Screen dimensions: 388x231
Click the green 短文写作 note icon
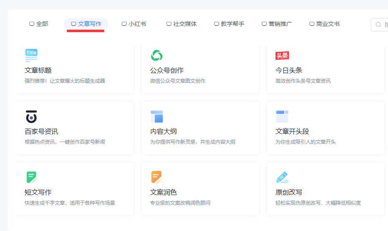32,178
